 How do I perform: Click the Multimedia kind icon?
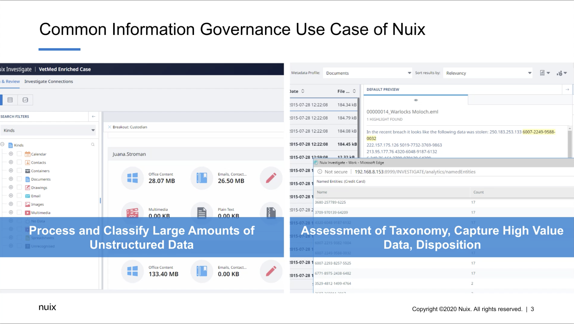[27, 212]
